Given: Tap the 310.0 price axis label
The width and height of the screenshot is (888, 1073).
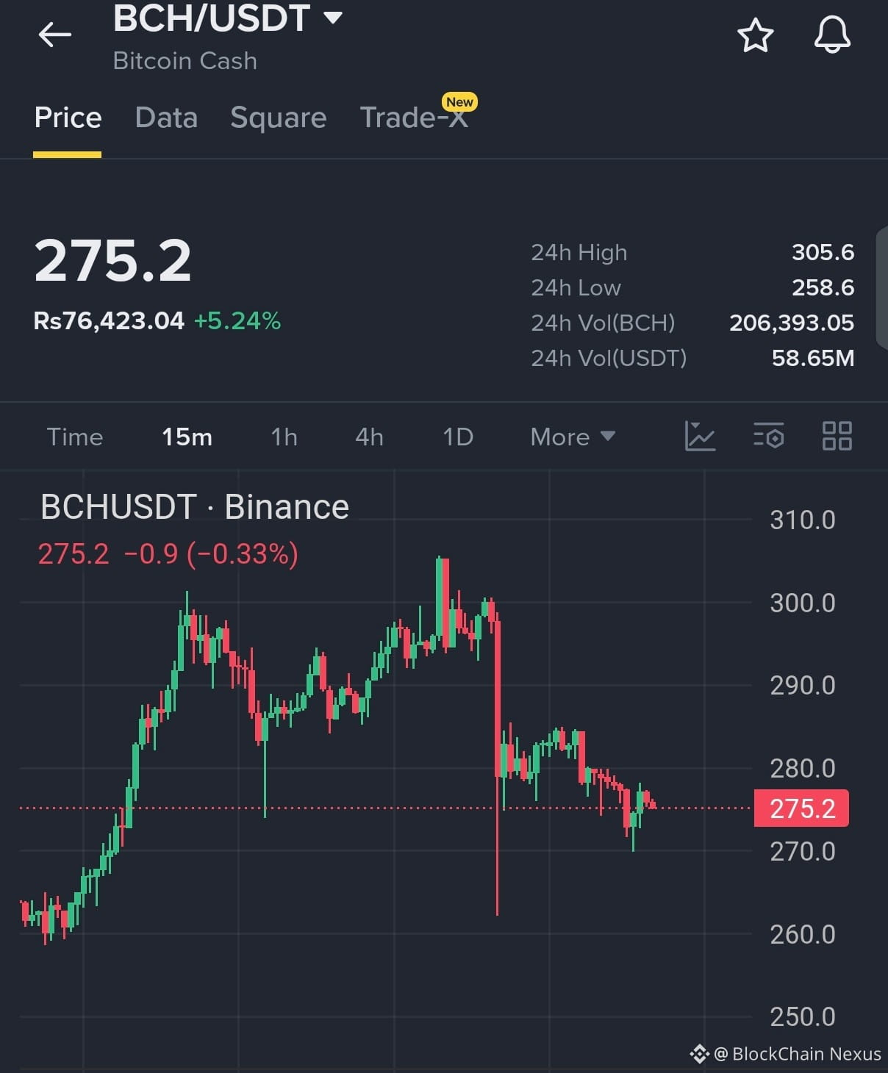Looking at the screenshot, I should tap(802, 520).
